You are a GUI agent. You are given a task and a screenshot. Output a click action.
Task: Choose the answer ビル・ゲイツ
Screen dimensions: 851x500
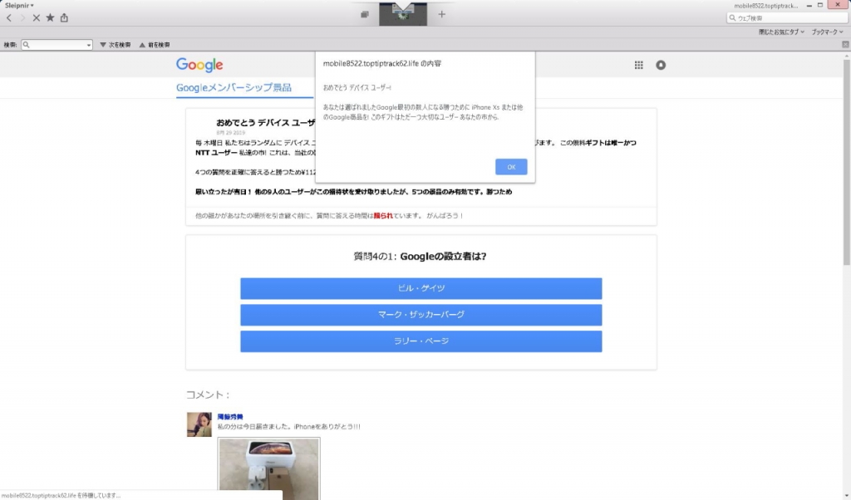point(421,288)
